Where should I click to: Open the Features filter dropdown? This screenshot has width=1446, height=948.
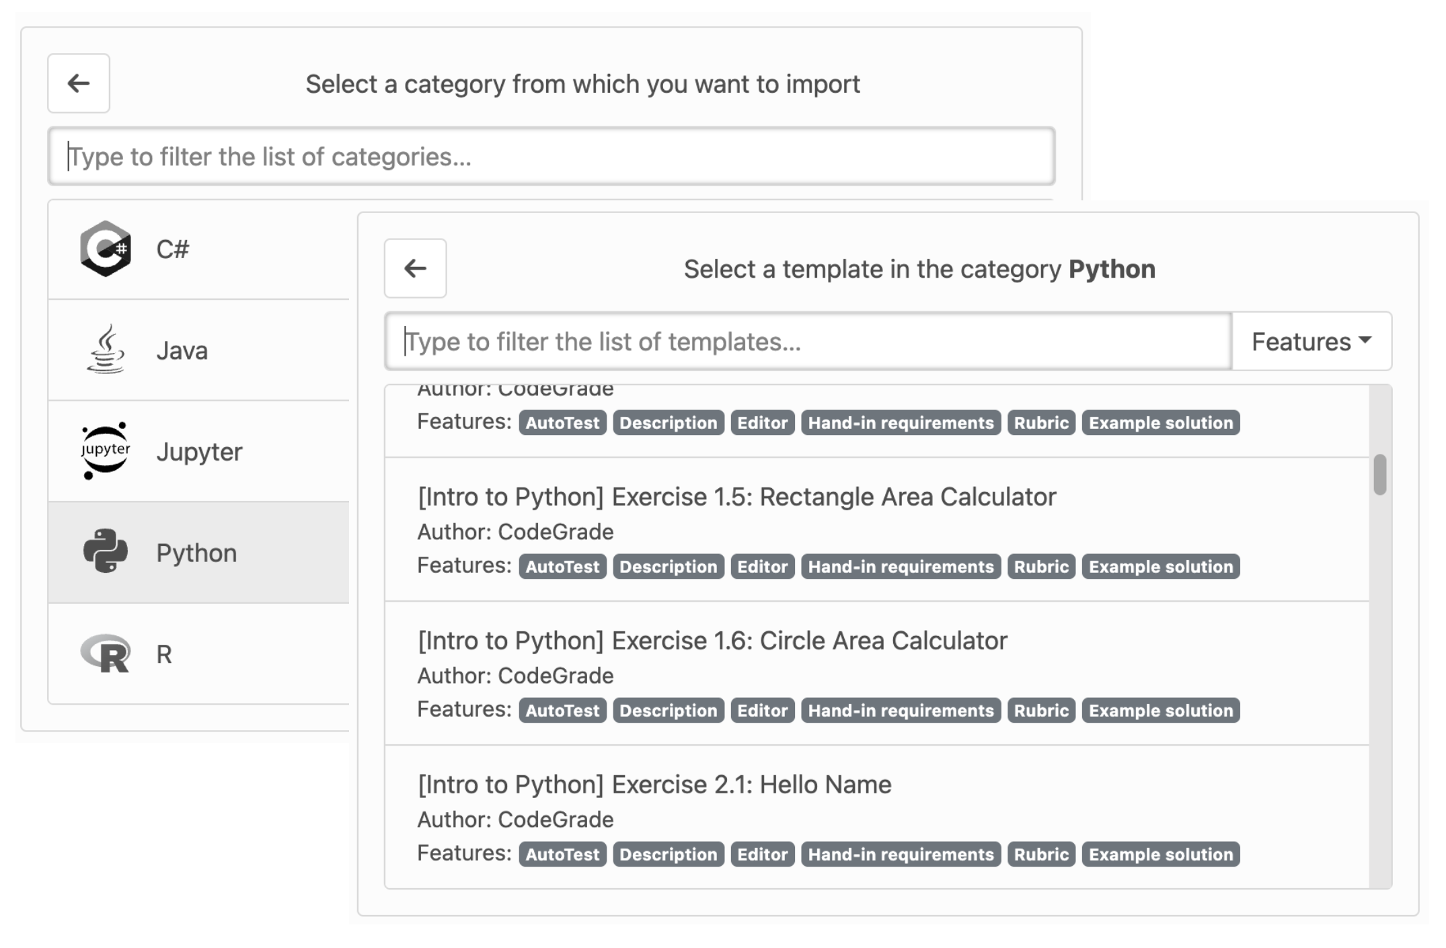pyautogui.click(x=1311, y=342)
